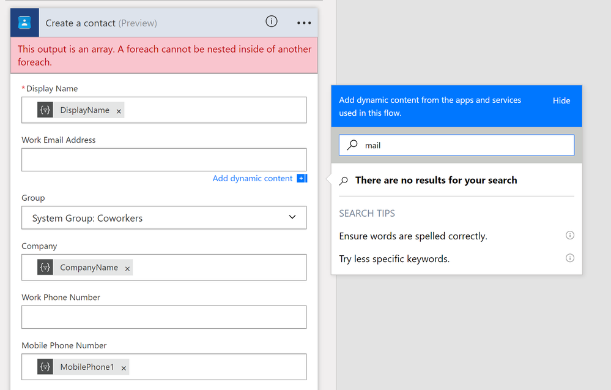Screen dimensions: 611x390
Task: Click the magnifier icon next to no results message
Action: coord(343,180)
